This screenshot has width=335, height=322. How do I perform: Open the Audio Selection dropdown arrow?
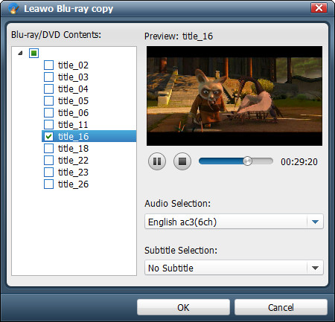point(315,222)
